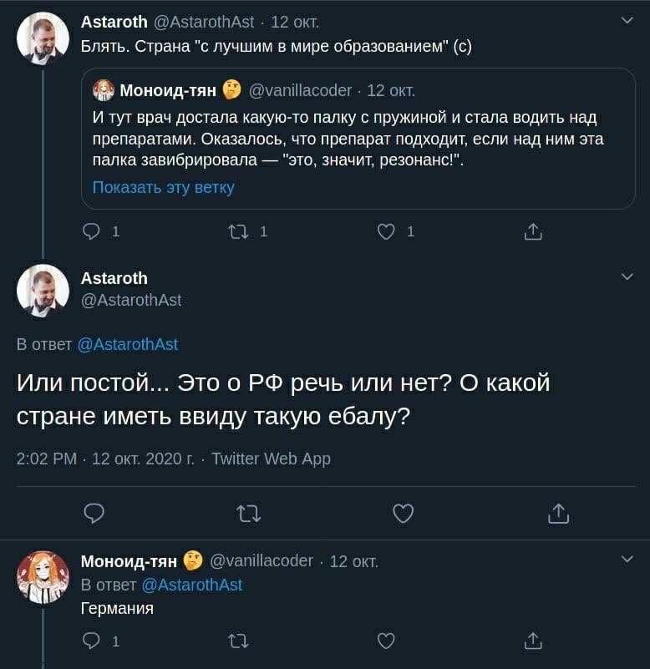Image resolution: width=650 pixels, height=669 pixels.
Task: Open @AstarothAst mention in "В ответ" line
Action: [127, 344]
